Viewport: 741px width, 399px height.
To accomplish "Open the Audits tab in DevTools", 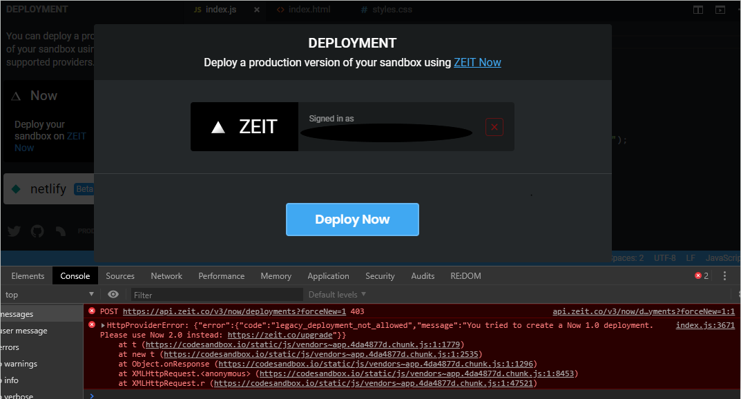I will (423, 275).
